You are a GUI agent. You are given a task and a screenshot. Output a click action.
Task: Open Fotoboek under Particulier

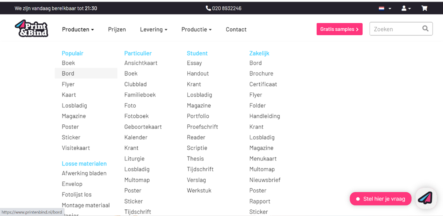tap(136, 116)
